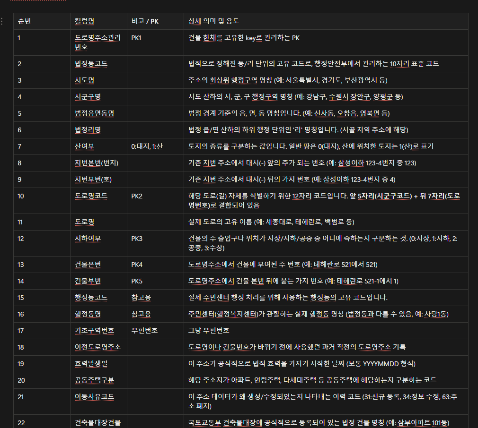
Task: Click the description '테헤란로 521에서 521'
Action: click(x=326, y=265)
